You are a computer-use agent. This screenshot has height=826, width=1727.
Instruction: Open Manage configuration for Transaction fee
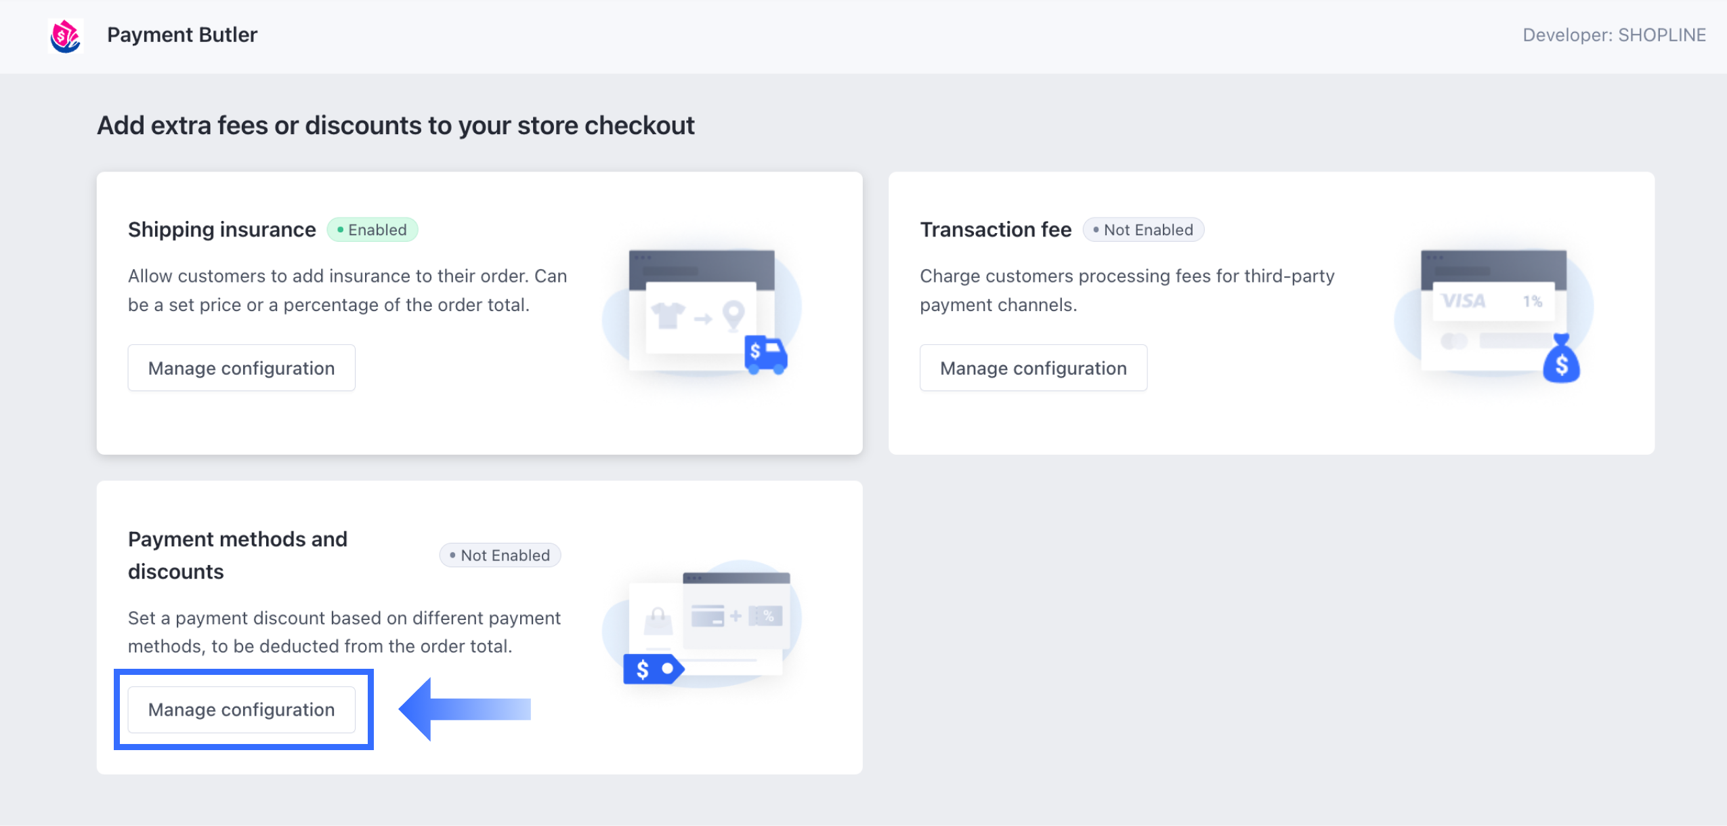[1033, 368]
